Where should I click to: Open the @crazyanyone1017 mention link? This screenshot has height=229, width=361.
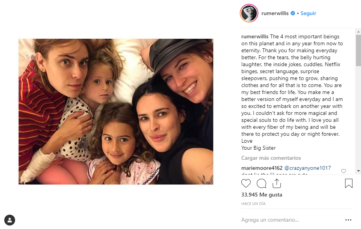coord(308,168)
